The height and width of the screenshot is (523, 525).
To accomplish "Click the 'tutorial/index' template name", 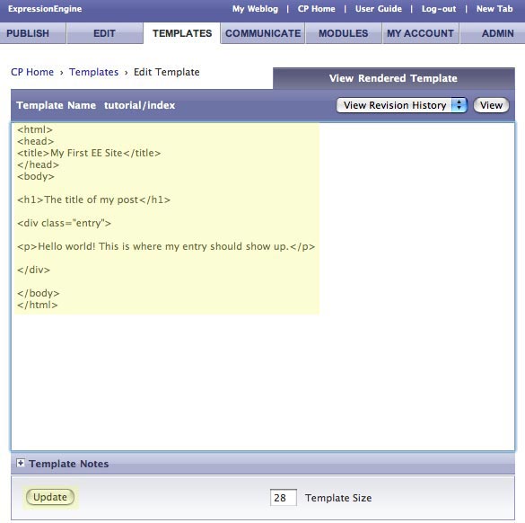I will coord(140,105).
